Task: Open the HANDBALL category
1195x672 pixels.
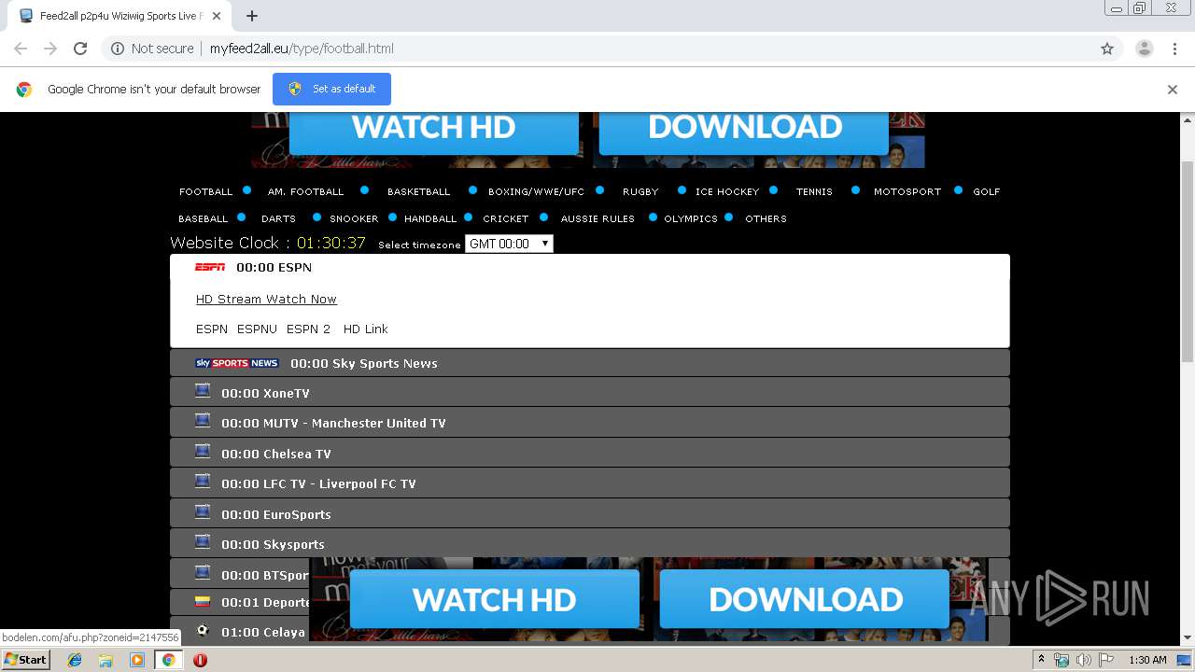Action: [430, 218]
